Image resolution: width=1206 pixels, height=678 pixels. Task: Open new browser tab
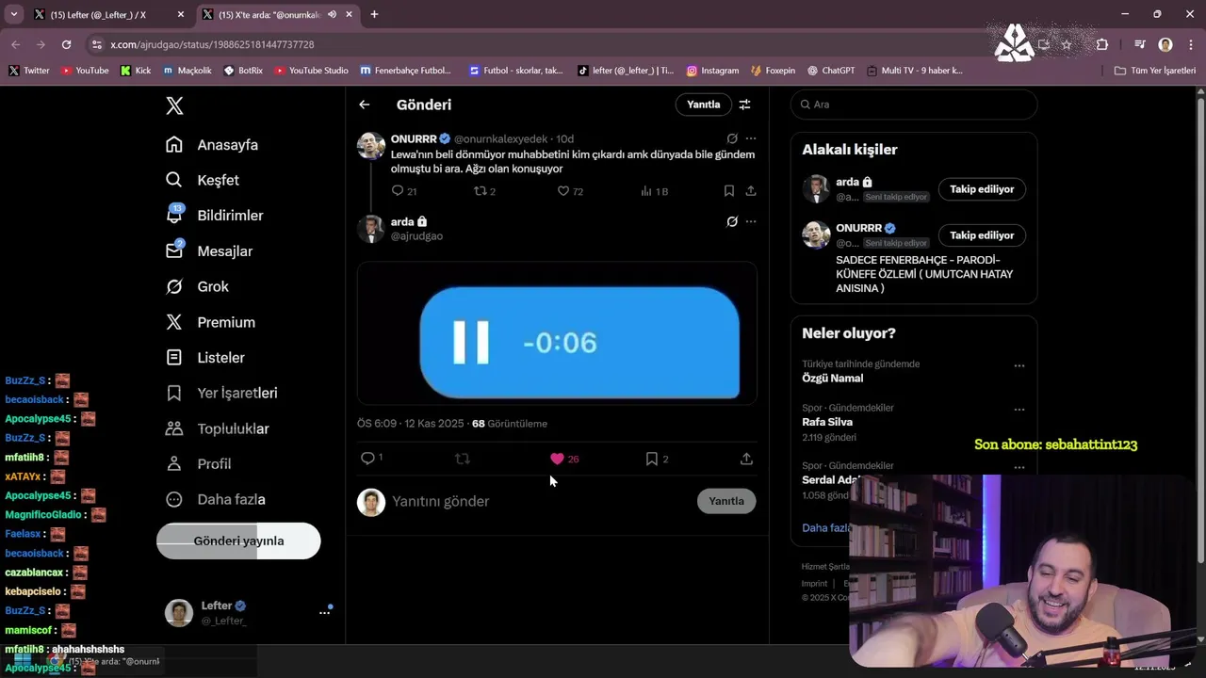374,14
